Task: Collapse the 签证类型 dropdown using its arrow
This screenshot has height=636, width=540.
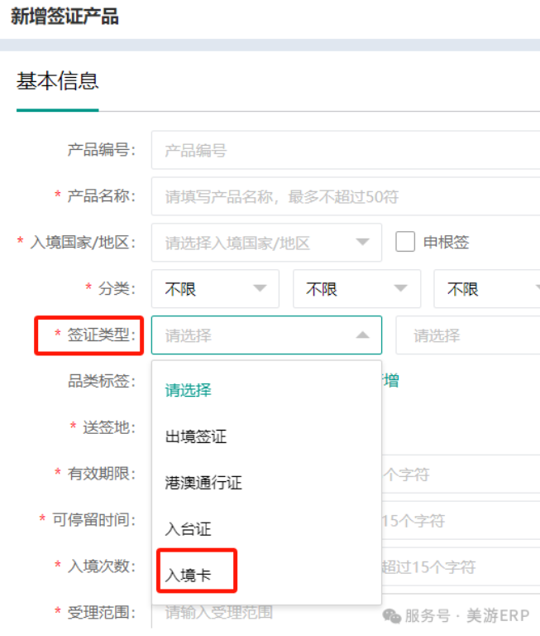Action: (362, 335)
